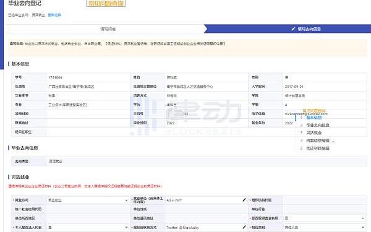Image resolution: width=371 pixels, height=232 pixels.
Task: Open the 是否取得营业执照 dropdown
Action: (325, 218)
